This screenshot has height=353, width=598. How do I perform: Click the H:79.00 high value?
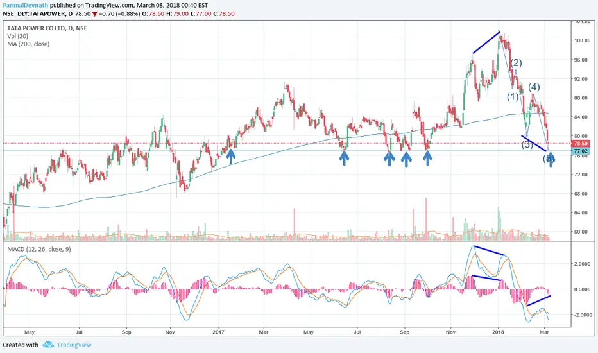click(177, 13)
